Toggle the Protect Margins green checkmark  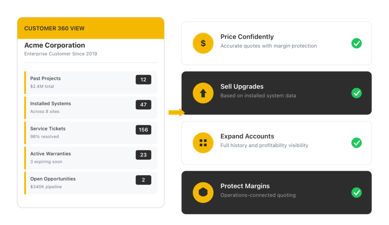[356, 193]
